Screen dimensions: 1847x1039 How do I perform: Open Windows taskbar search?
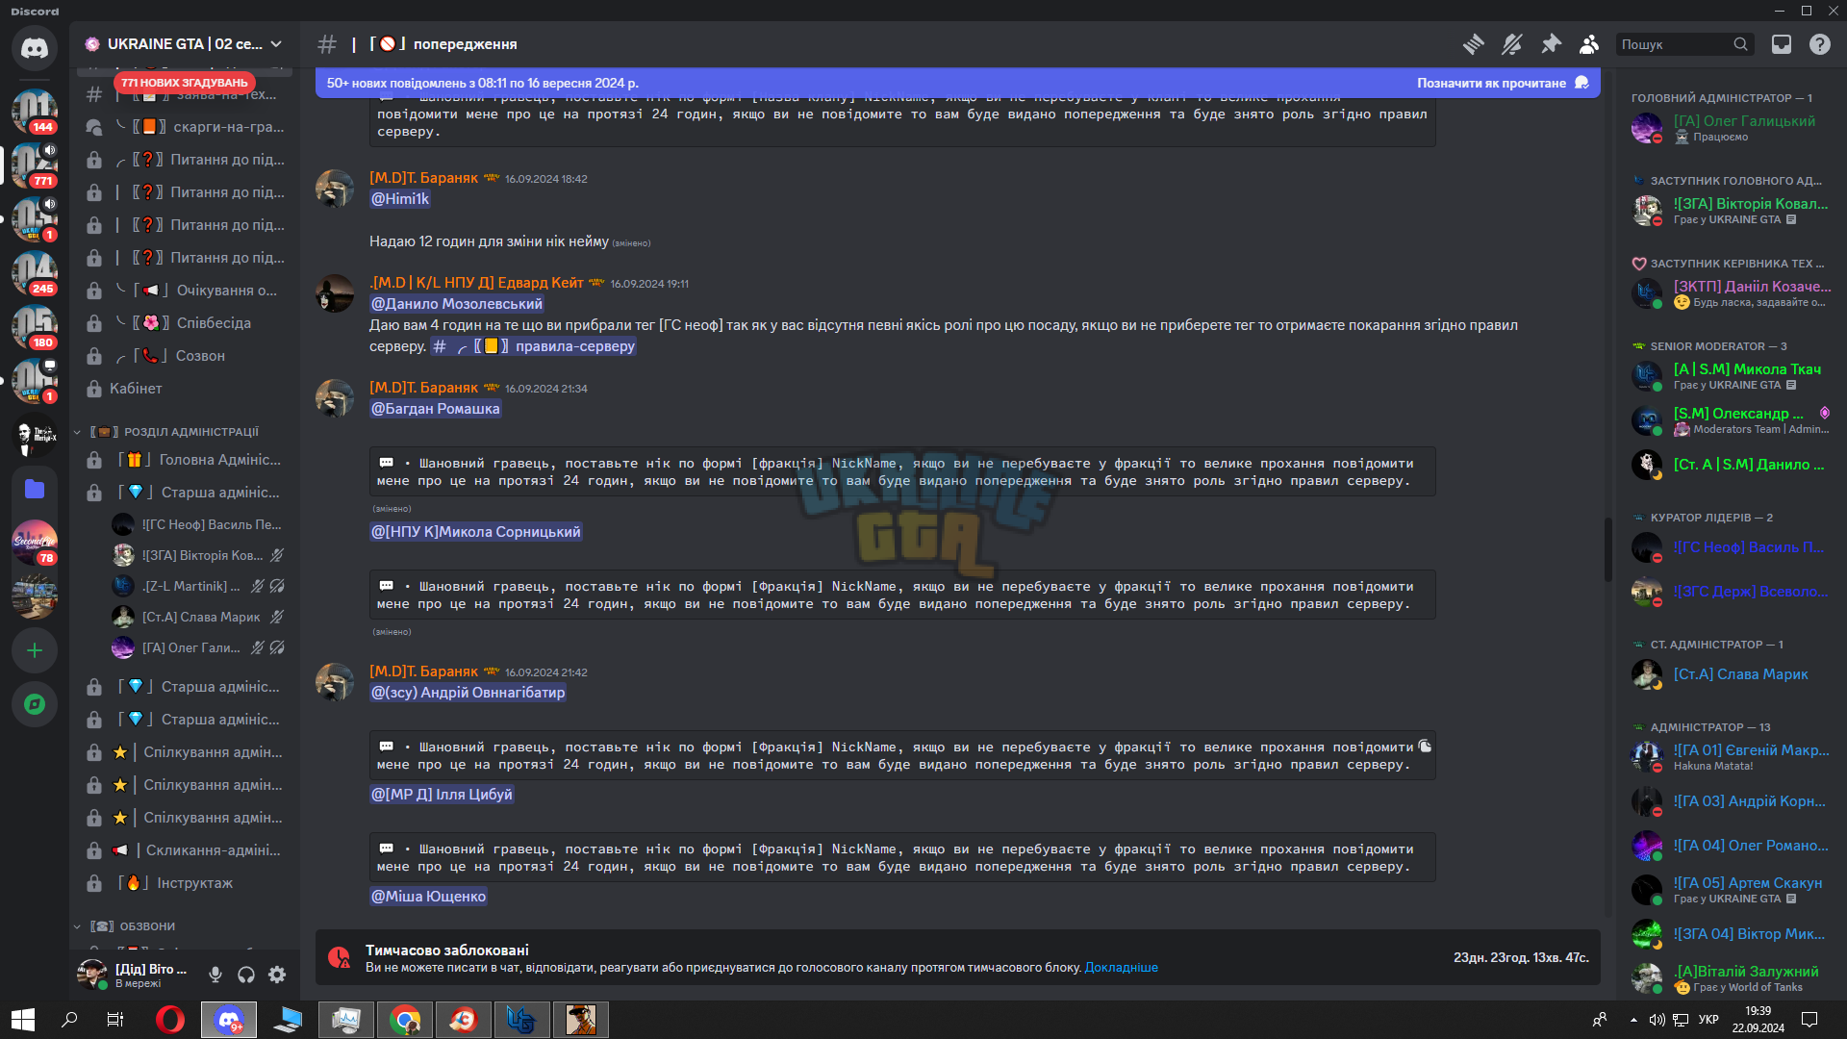[69, 1020]
